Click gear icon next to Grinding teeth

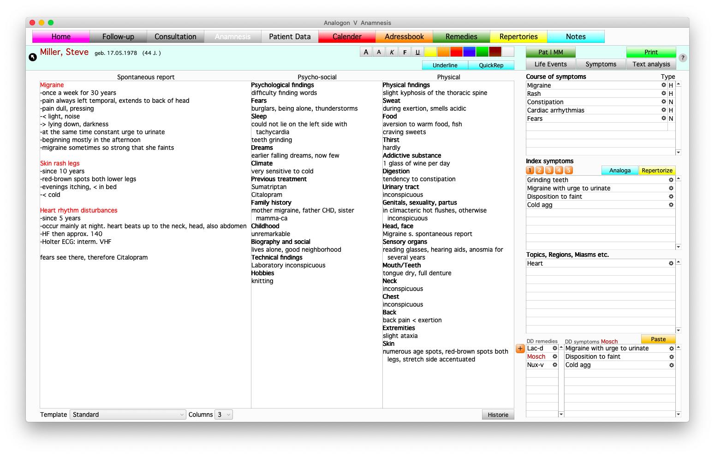tap(671, 180)
